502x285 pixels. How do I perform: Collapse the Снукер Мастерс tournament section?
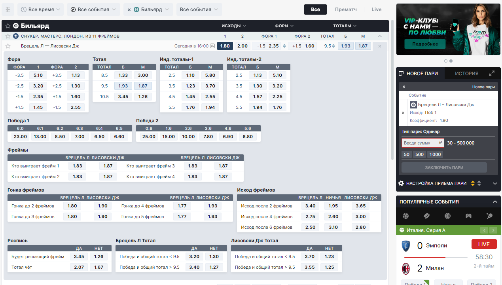pos(380,36)
